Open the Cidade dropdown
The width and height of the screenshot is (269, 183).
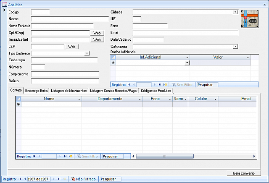point(235,12)
